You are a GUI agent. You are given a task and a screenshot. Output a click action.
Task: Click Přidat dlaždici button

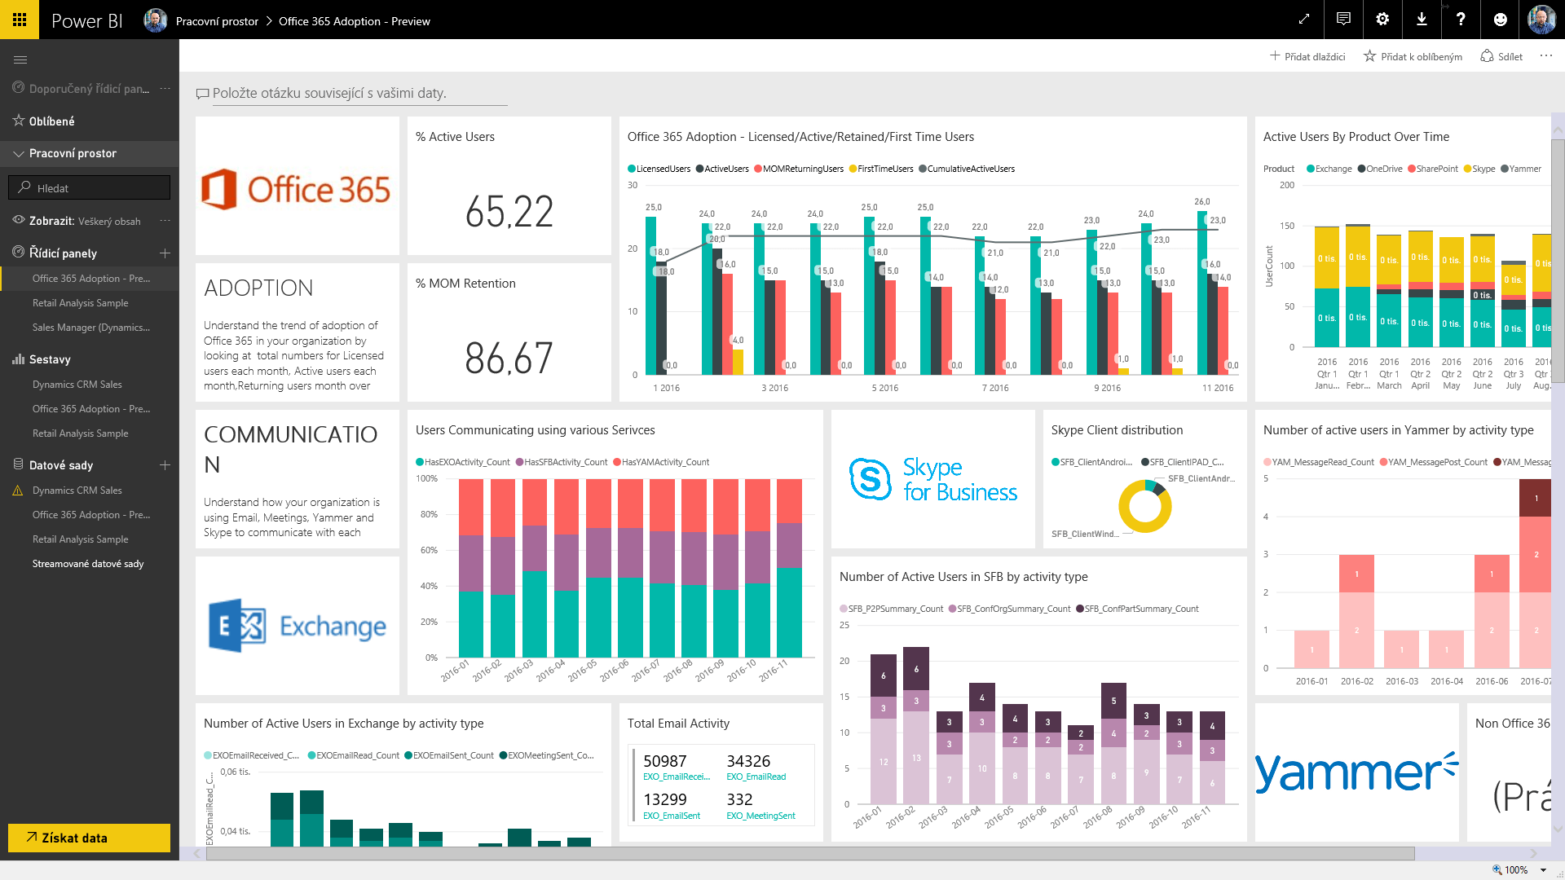1307,56
